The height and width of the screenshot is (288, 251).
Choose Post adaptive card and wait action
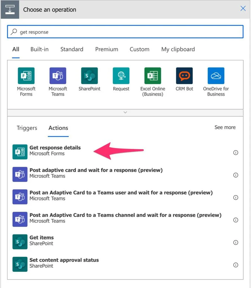click(96, 173)
